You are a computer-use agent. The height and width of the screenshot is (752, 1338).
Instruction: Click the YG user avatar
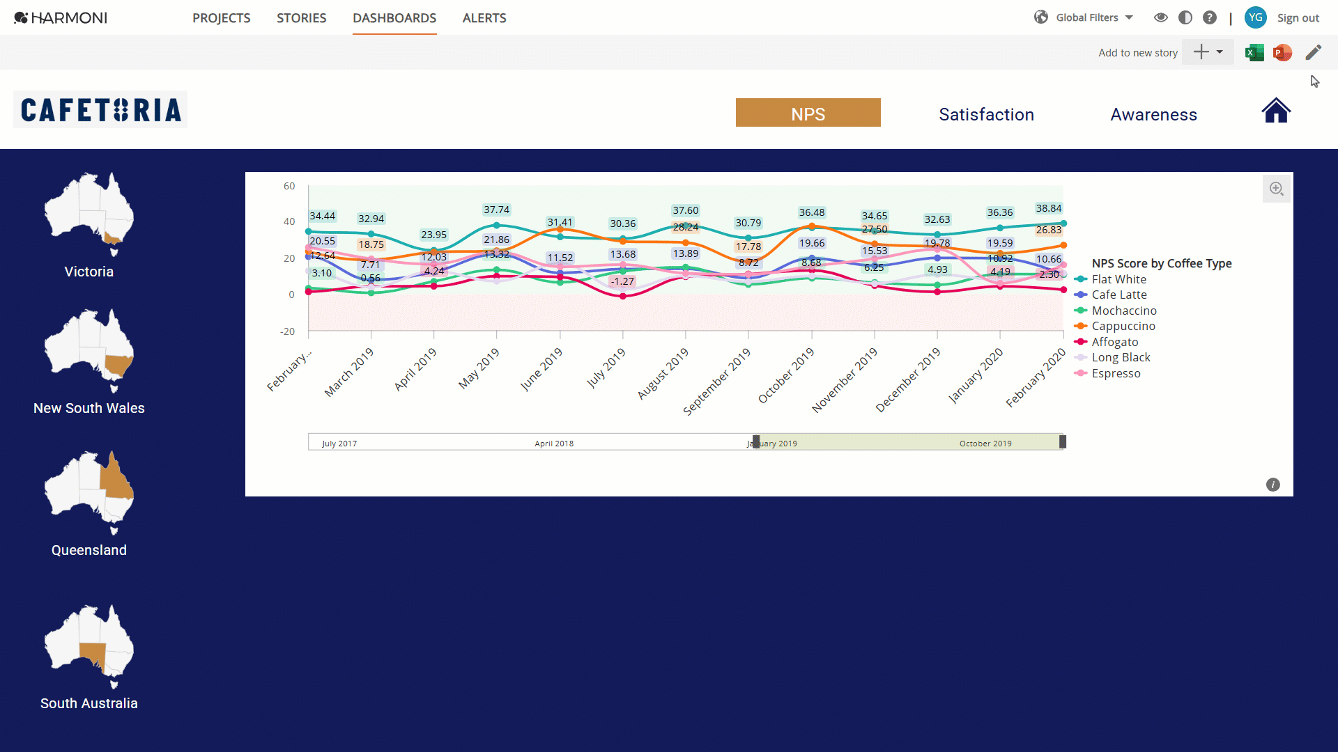(x=1255, y=17)
